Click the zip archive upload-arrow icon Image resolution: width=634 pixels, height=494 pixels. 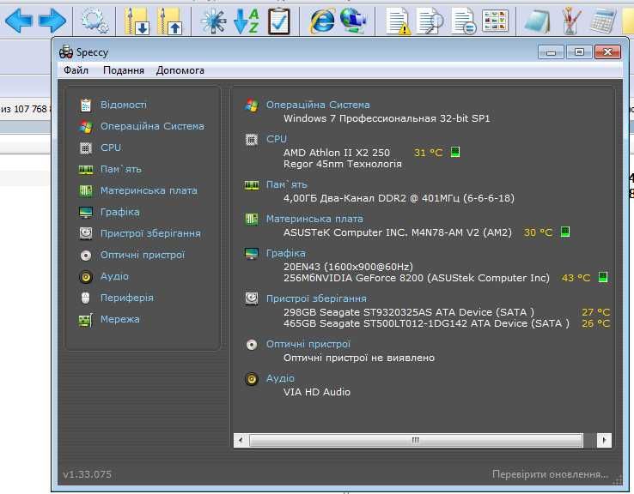pyautogui.click(x=169, y=21)
